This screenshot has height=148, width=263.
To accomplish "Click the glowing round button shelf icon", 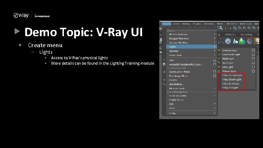I will coord(228,41).
